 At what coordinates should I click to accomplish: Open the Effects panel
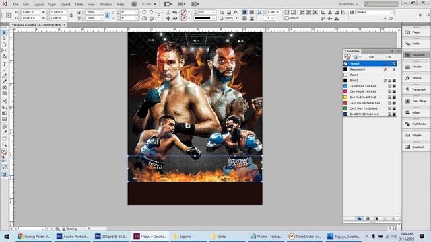pyautogui.click(x=416, y=78)
